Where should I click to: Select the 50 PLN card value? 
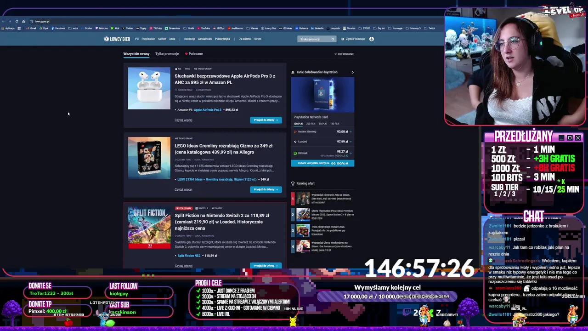pos(322,124)
